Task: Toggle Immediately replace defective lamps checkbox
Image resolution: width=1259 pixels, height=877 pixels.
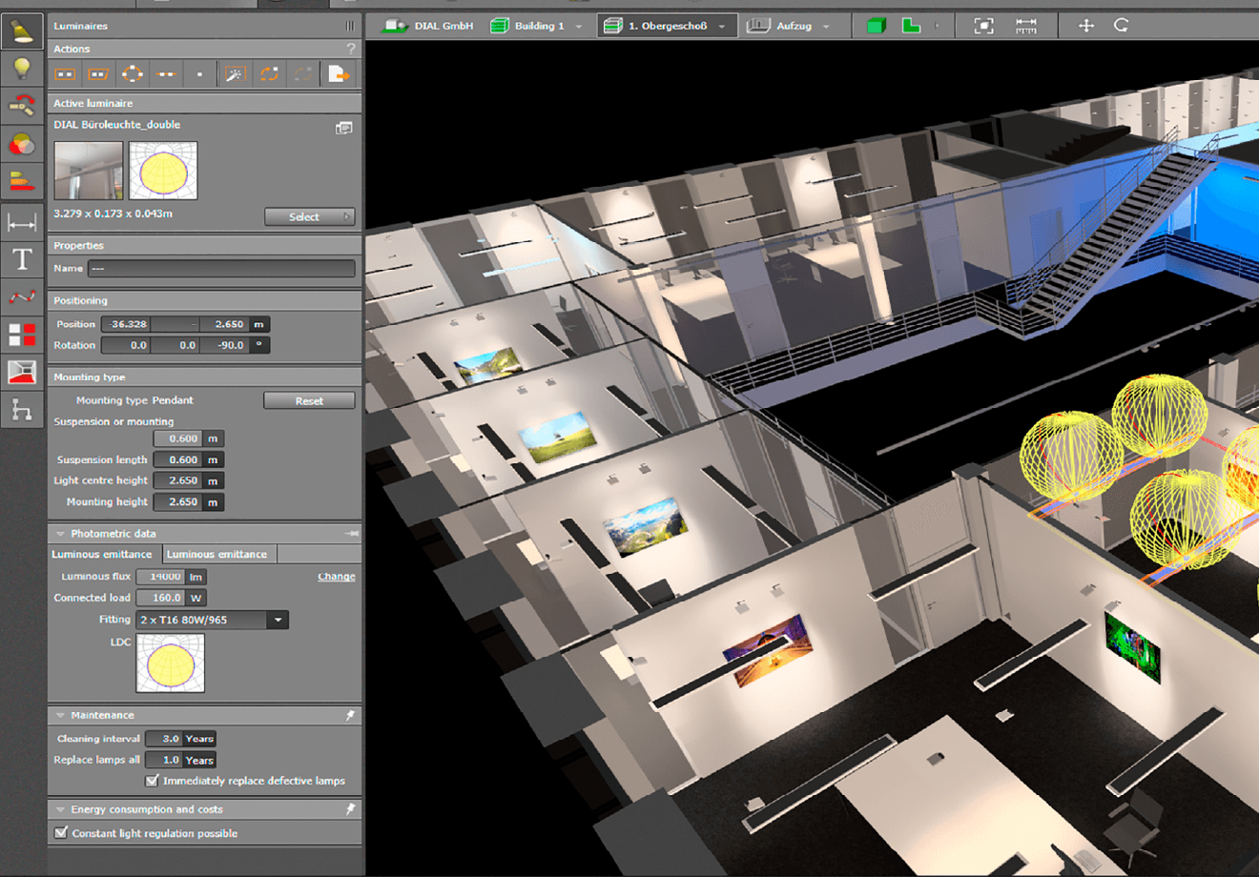Action: coord(152,781)
